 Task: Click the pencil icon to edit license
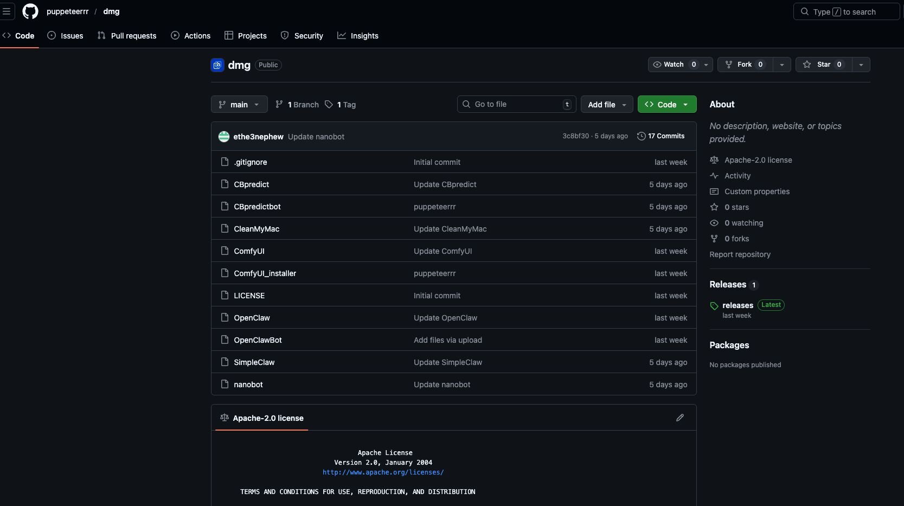coord(679,418)
